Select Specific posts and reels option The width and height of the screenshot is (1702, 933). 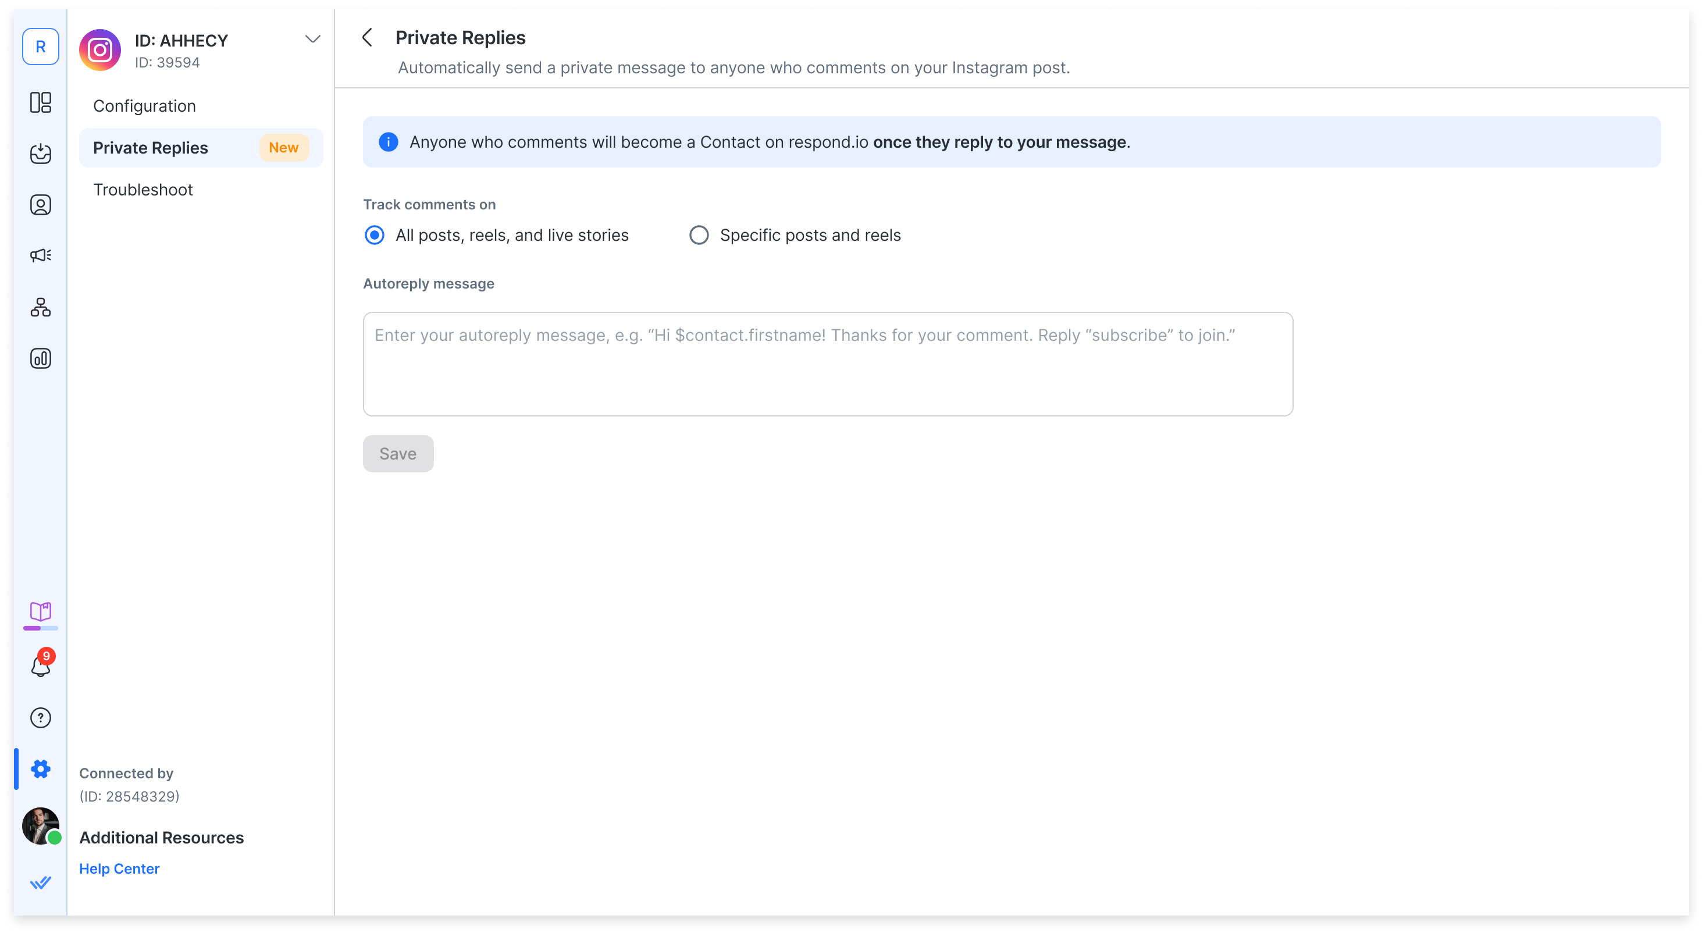pos(699,235)
